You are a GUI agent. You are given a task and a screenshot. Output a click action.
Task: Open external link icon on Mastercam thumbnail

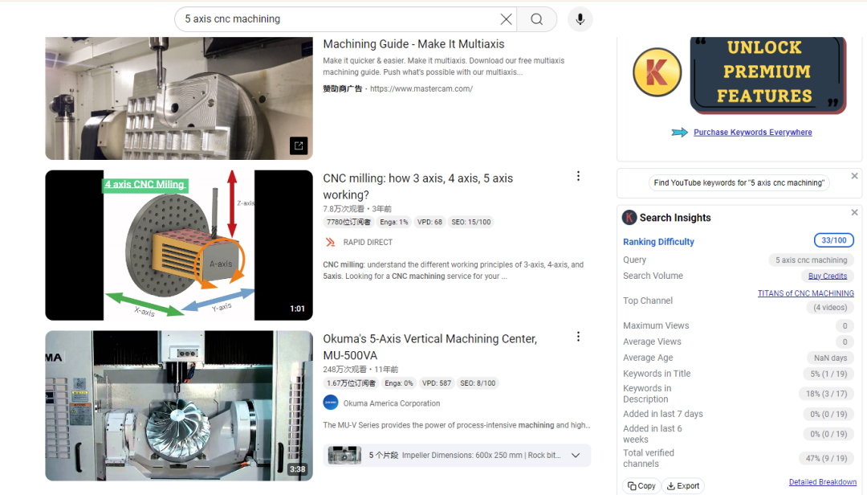coord(299,145)
